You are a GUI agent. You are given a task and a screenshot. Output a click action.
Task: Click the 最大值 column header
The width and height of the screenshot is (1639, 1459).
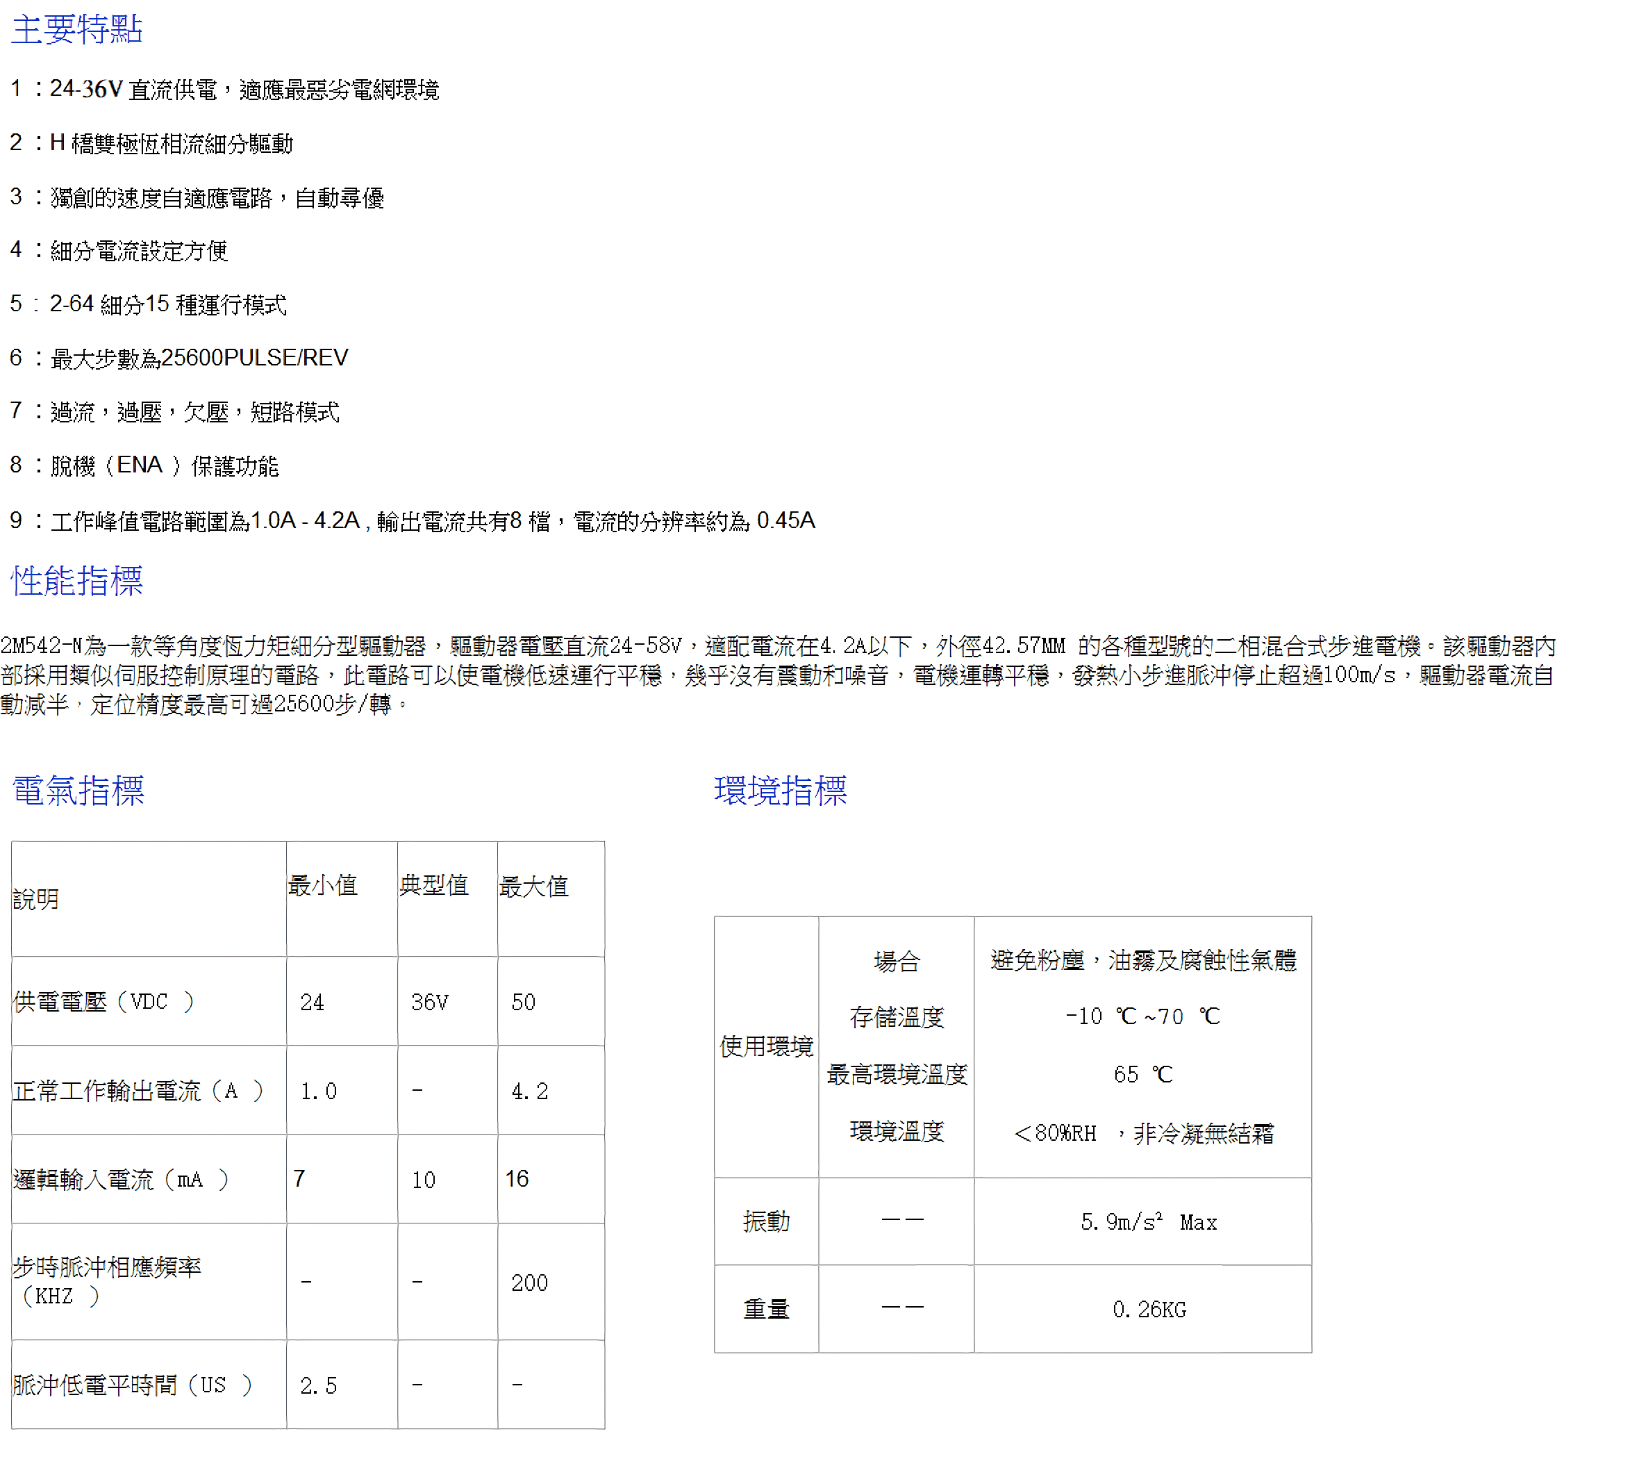point(533,887)
